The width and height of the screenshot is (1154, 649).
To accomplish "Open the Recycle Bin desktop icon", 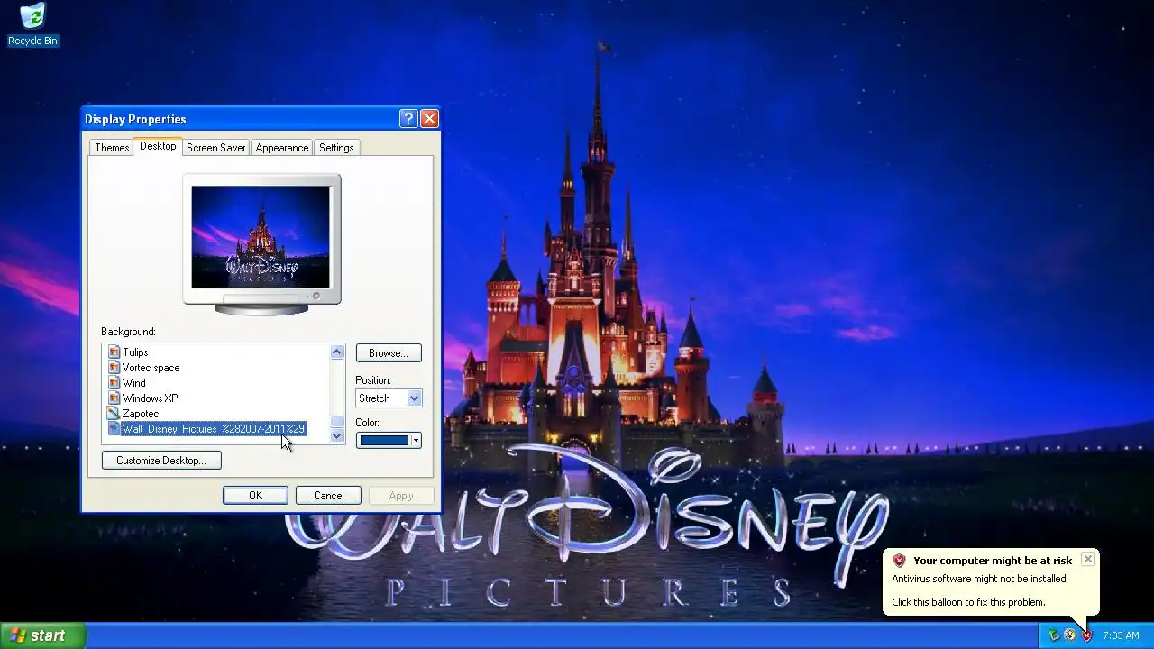I will 32,24.
